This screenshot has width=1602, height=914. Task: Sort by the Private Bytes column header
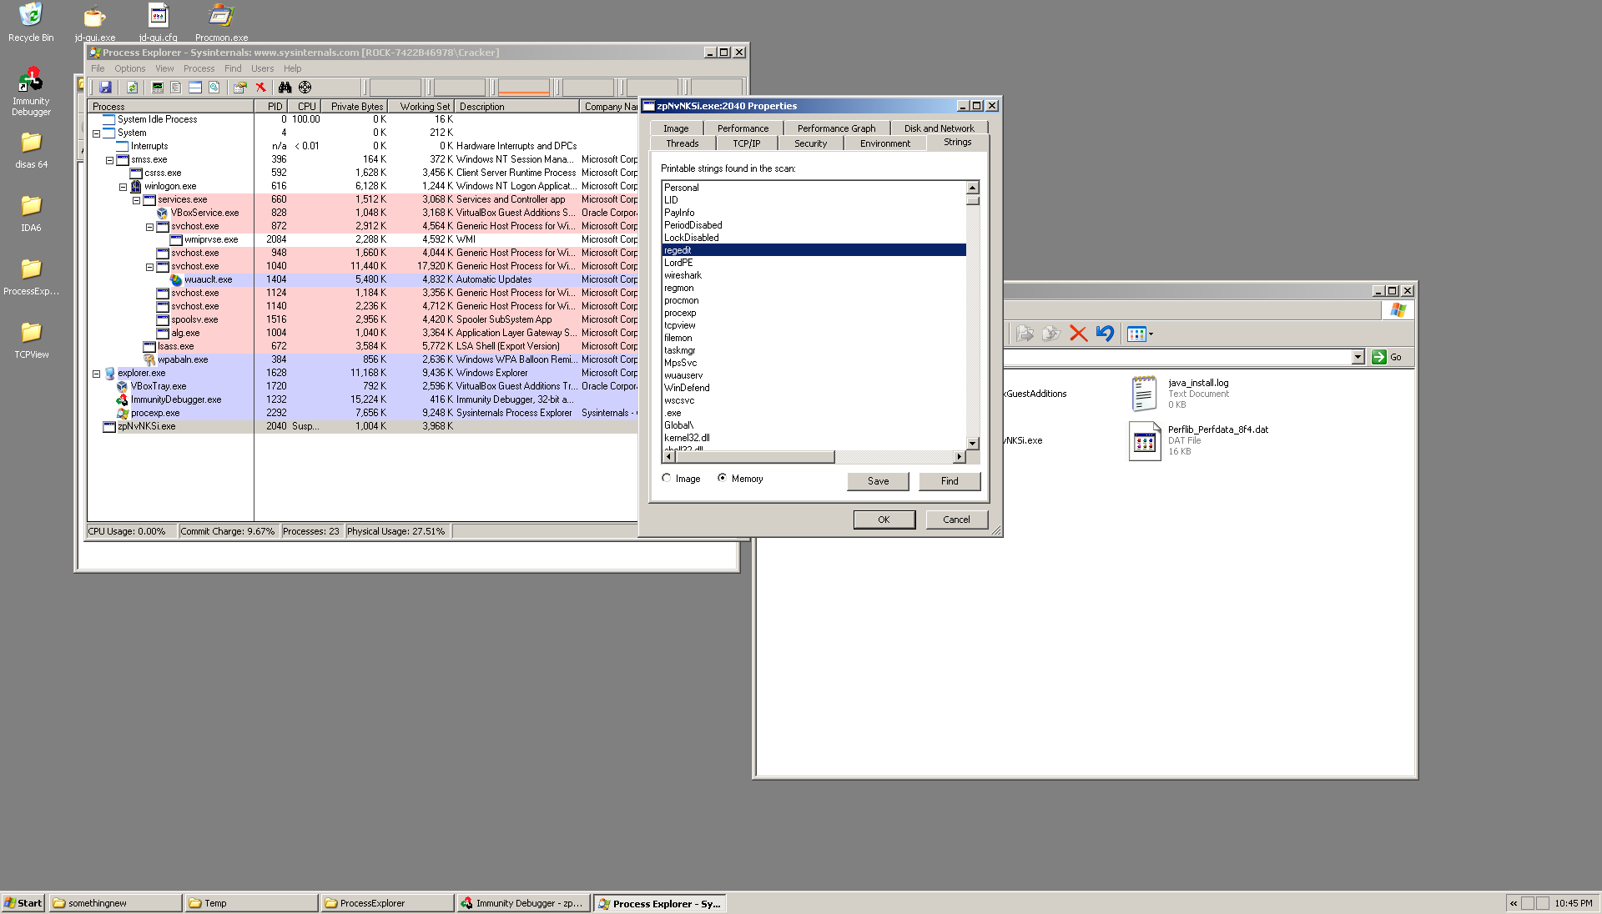(354, 107)
